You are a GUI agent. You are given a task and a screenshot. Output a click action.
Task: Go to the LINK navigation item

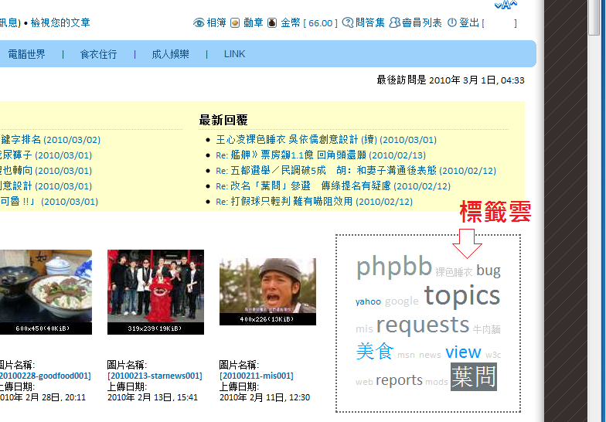(234, 54)
